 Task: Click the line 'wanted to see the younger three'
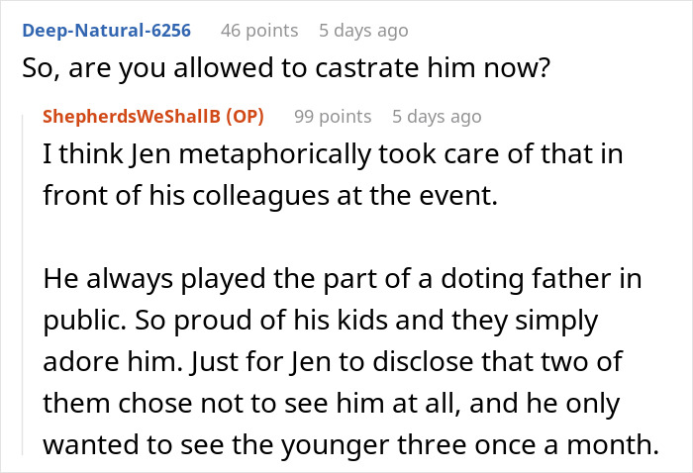coord(351,444)
